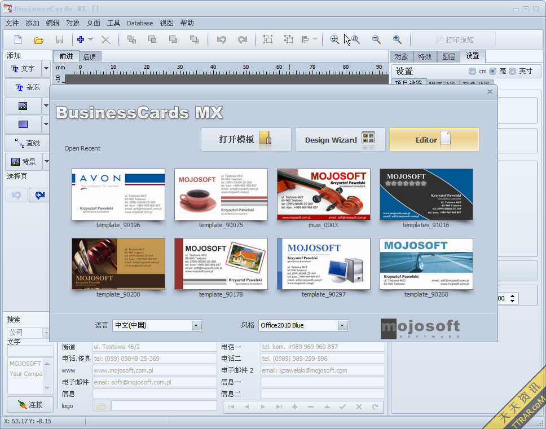Open the template_90268 car thumbnail
This screenshot has height=429, width=546.
coord(426,264)
